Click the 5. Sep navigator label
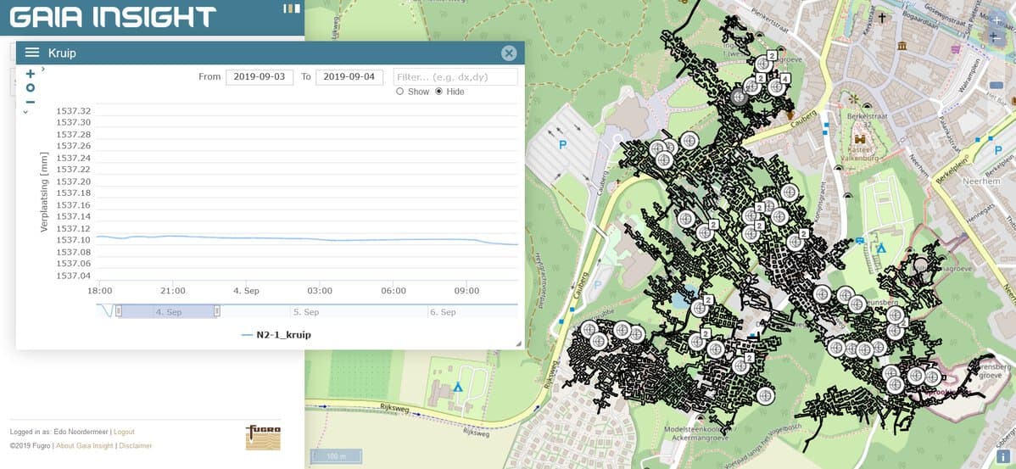1016x469 pixels. pyautogui.click(x=306, y=312)
